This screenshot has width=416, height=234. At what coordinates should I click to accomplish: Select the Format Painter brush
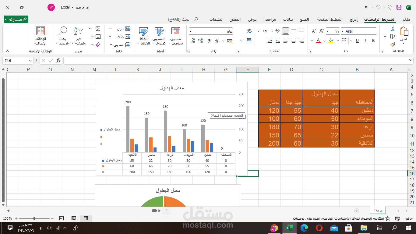pyautogui.click(x=393, y=44)
